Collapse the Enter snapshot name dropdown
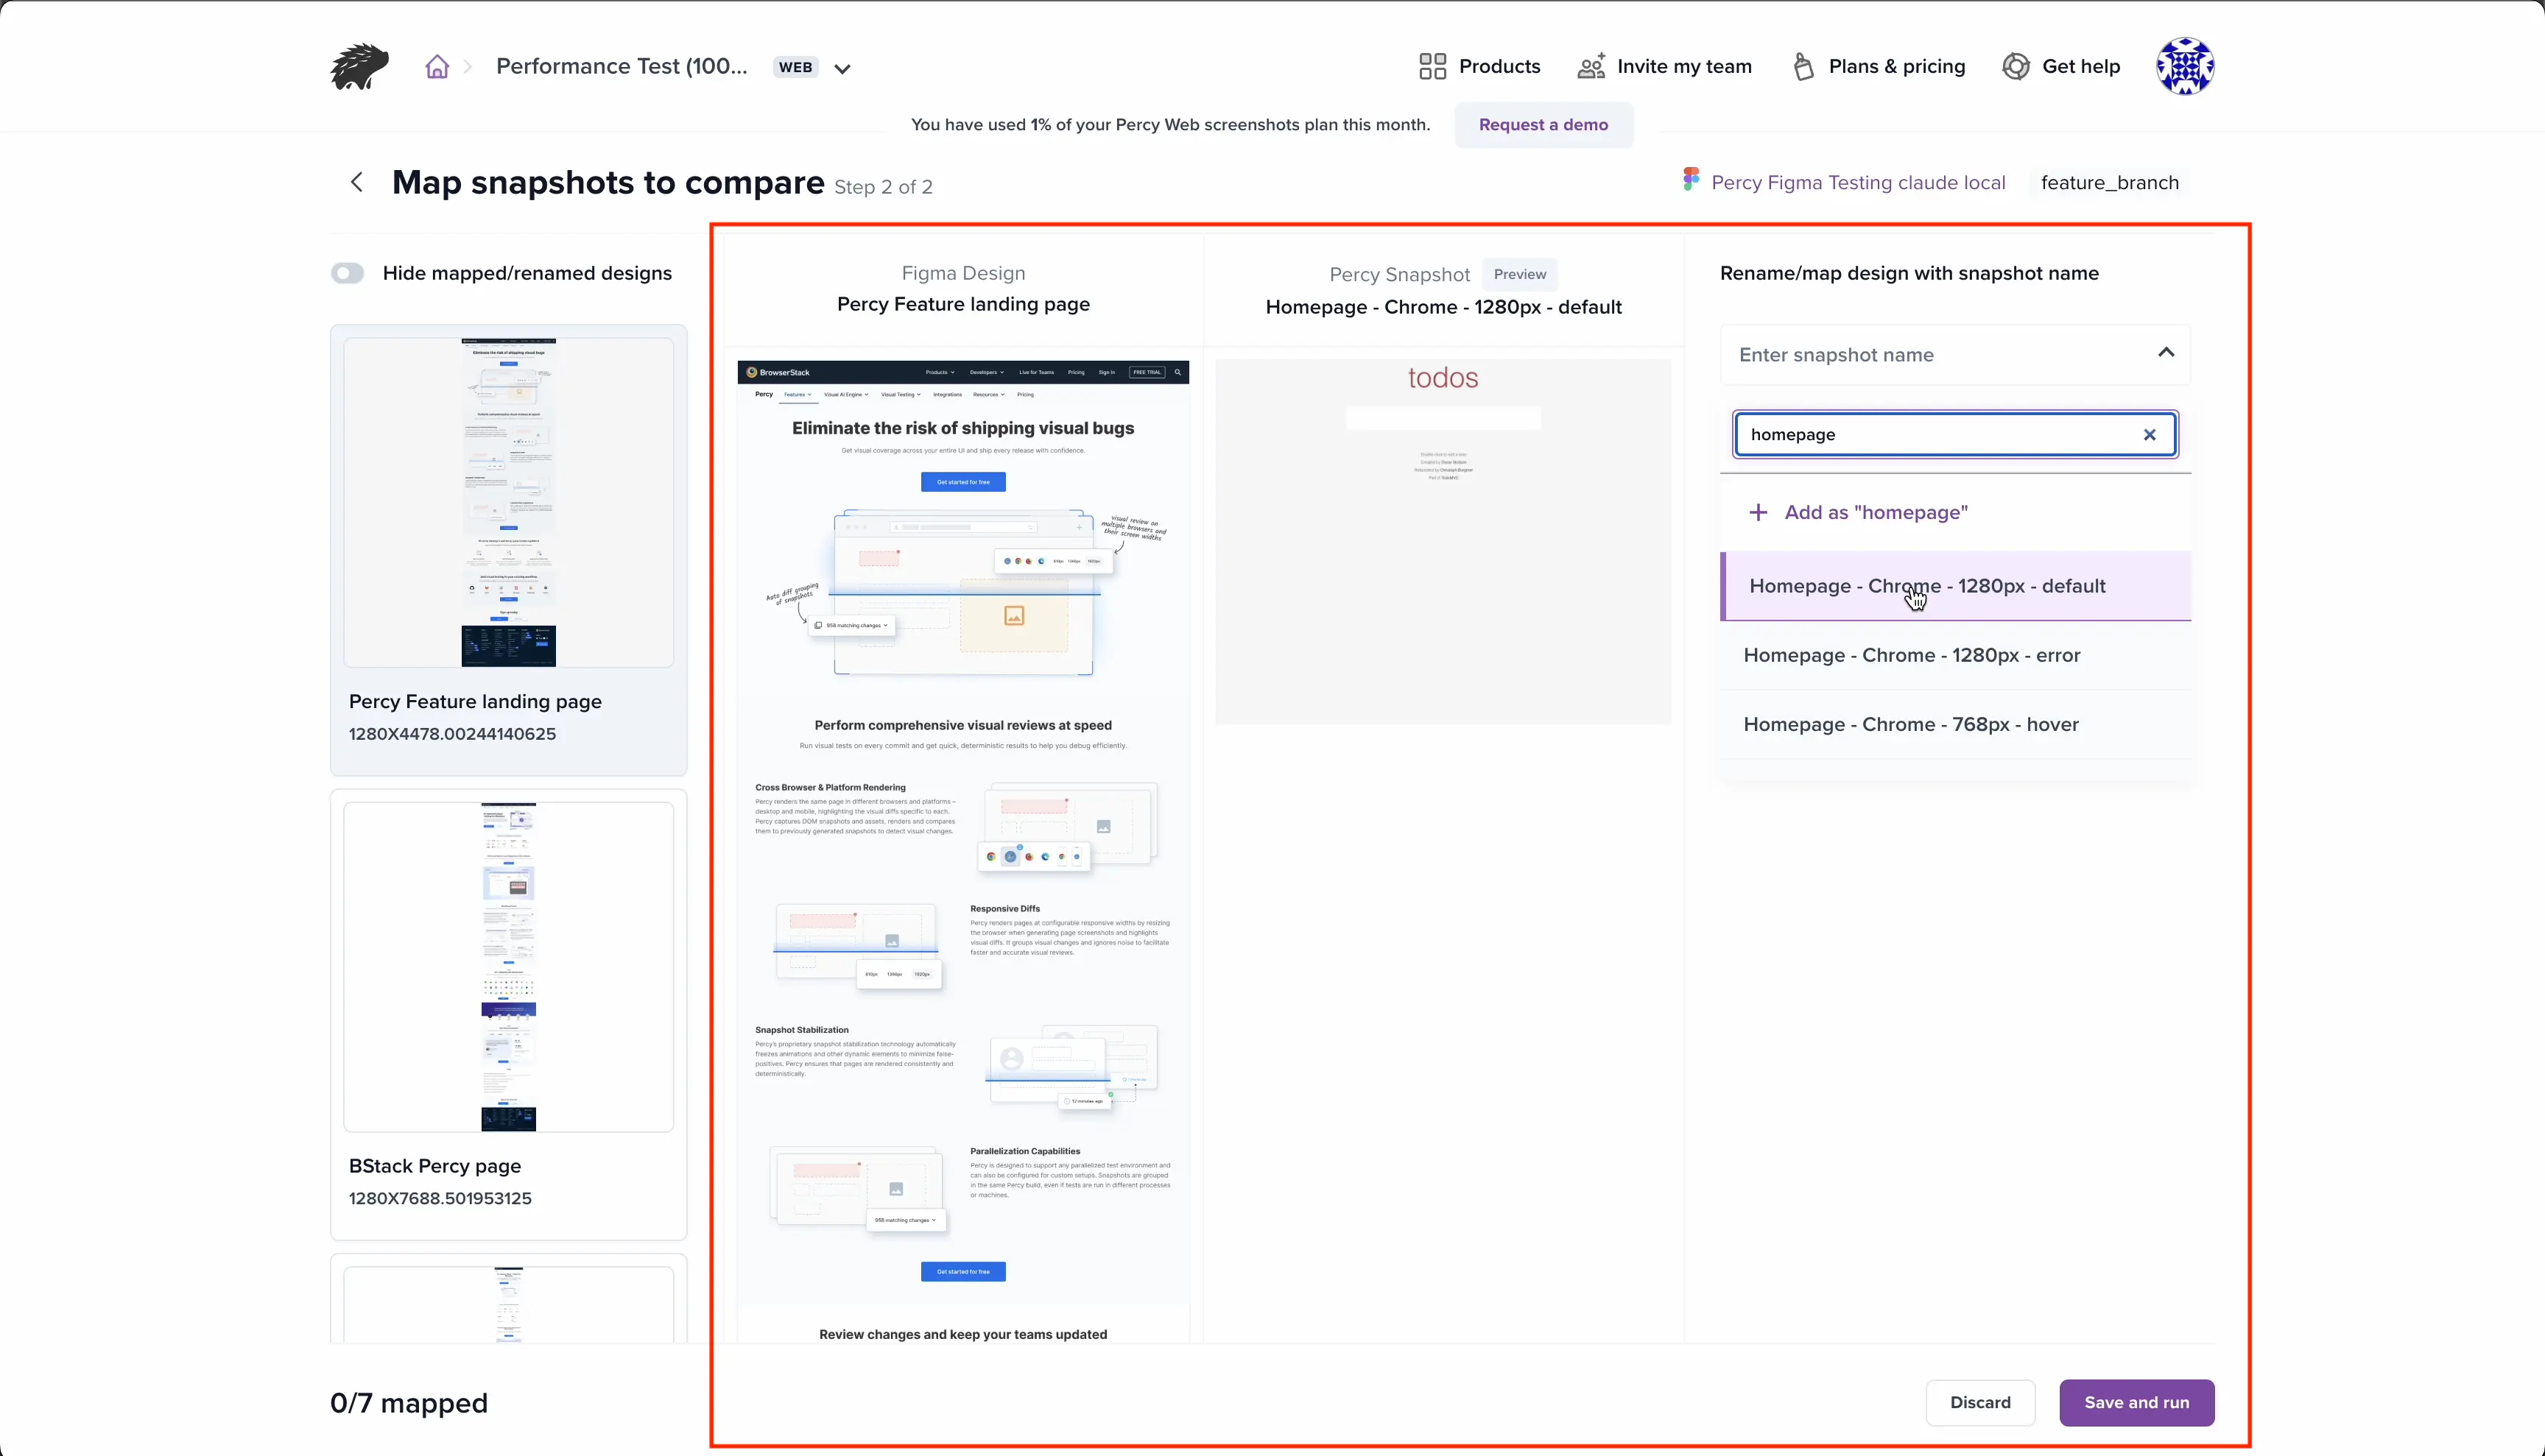Viewport: 2545px width, 1456px height. click(2166, 353)
